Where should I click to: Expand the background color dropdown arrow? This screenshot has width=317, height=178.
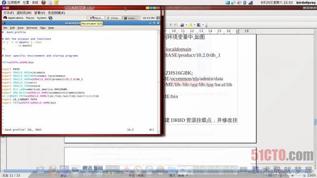click(x=203, y=25)
